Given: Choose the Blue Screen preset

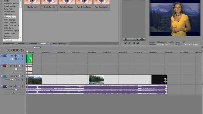Looking at the screenshot, I should (x=32, y=5).
